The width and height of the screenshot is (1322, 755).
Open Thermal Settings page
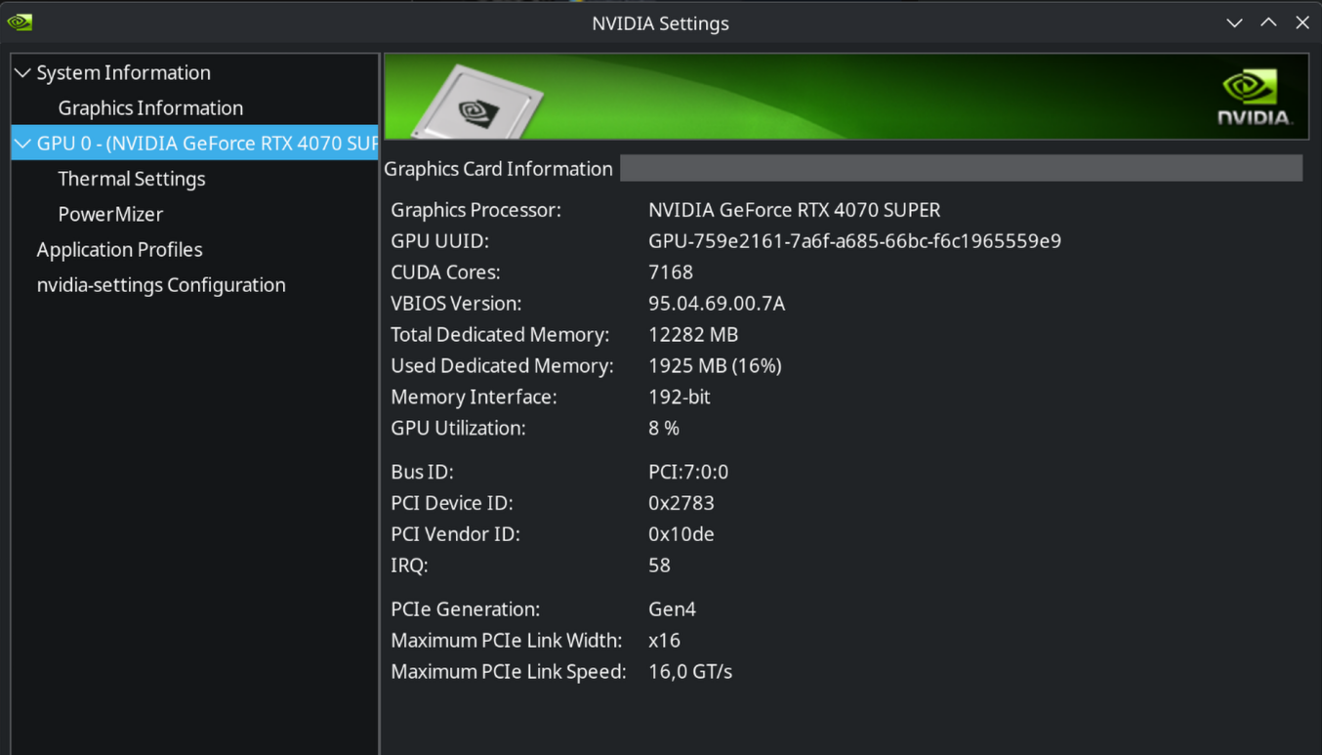click(132, 179)
